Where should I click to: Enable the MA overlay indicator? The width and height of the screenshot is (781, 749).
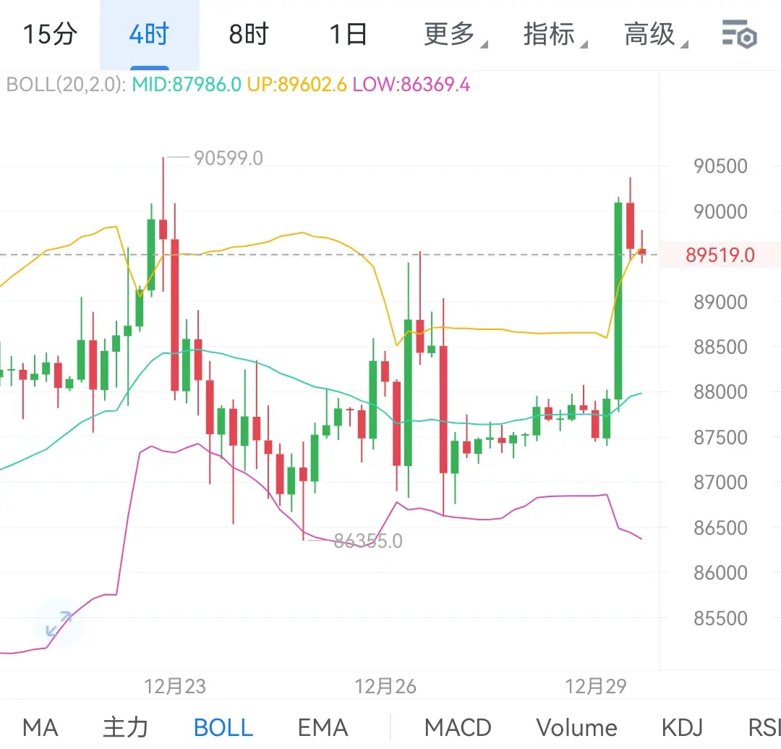[x=40, y=727]
